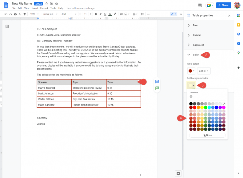Open the comment history icon

(200, 5)
